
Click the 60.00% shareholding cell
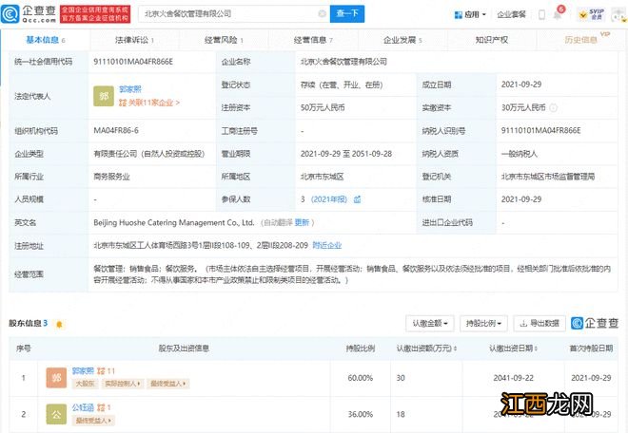click(360, 378)
